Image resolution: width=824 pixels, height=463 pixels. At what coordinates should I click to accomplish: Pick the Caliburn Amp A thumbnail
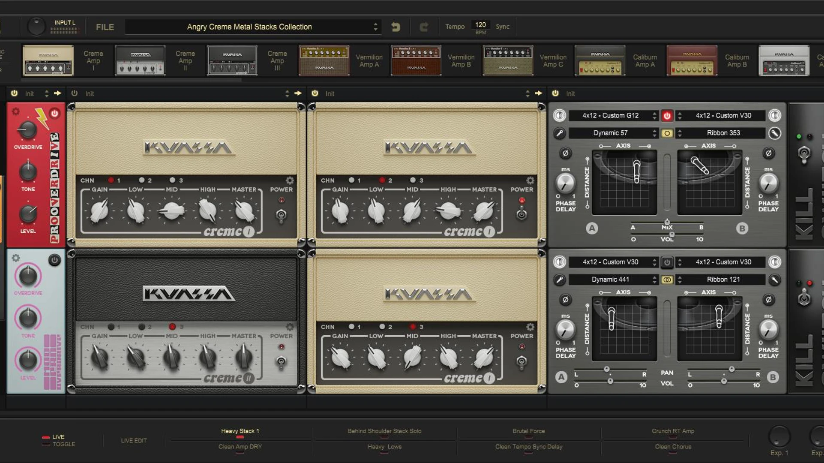600,60
